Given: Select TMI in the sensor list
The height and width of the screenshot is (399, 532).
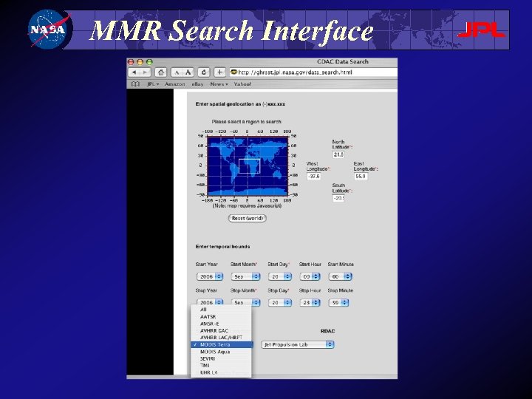Looking at the screenshot, I should point(222,366).
